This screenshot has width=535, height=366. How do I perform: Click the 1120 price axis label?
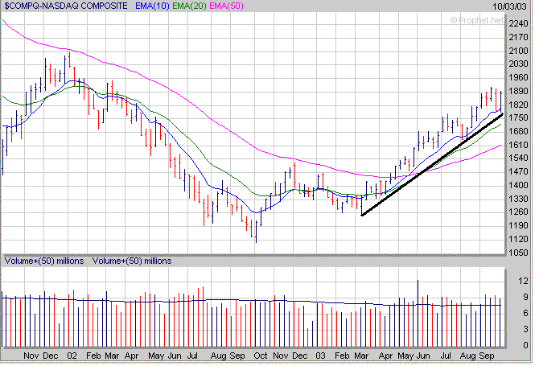pyautogui.click(x=518, y=239)
